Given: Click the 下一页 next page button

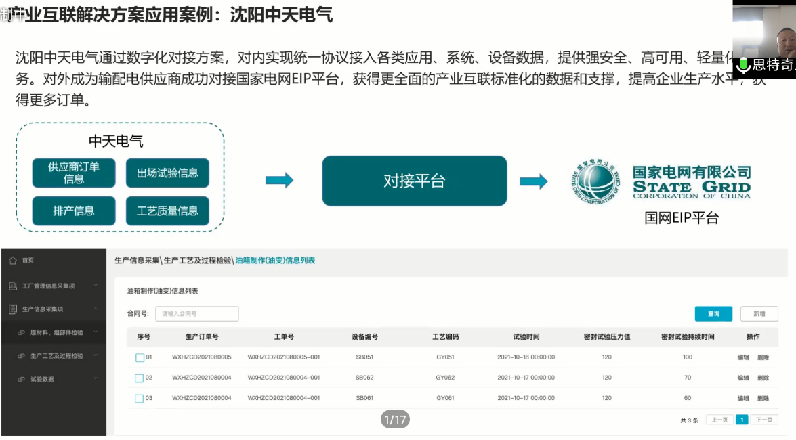Looking at the screenshot, I should (x=764, y=420).
